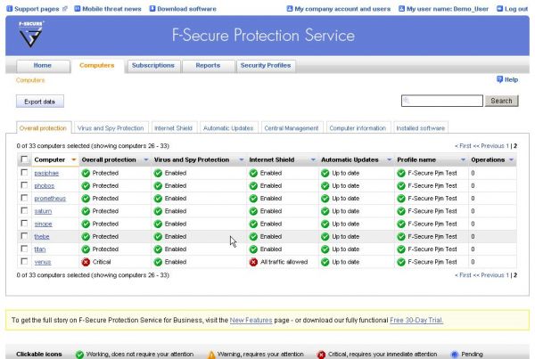Switch to Installed software subtab
Image resolution: width=535 pixels, height=359 pixels.
[x=420, y=128]
